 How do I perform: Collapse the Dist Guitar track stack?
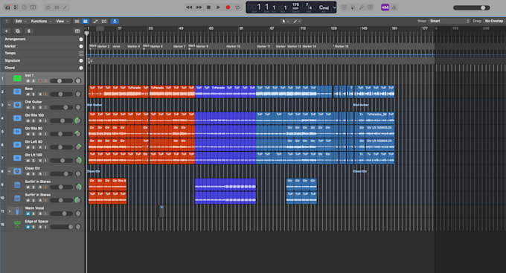coord(10,105)
